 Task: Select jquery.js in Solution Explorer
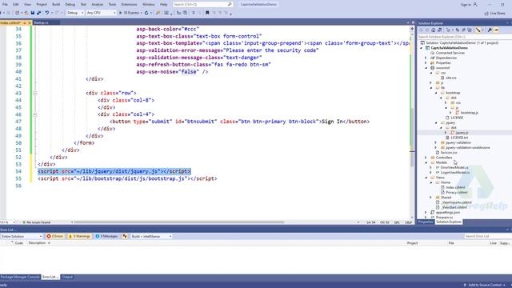click(x=462, y=133)
